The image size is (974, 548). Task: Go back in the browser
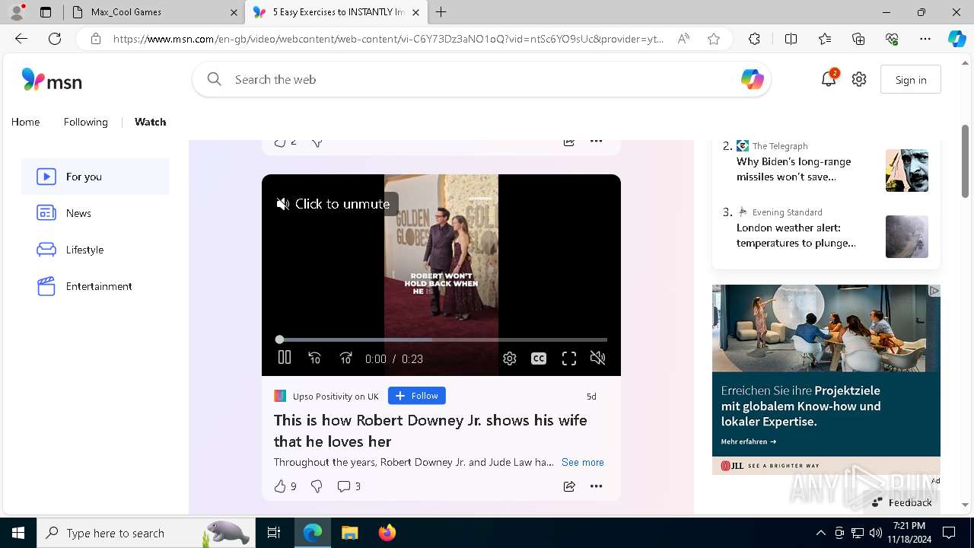(21, 39)
